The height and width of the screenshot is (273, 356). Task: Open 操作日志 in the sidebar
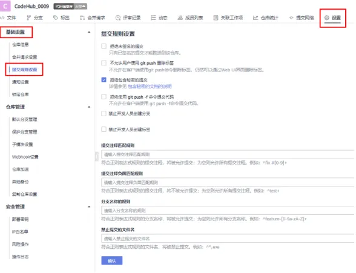21,257
